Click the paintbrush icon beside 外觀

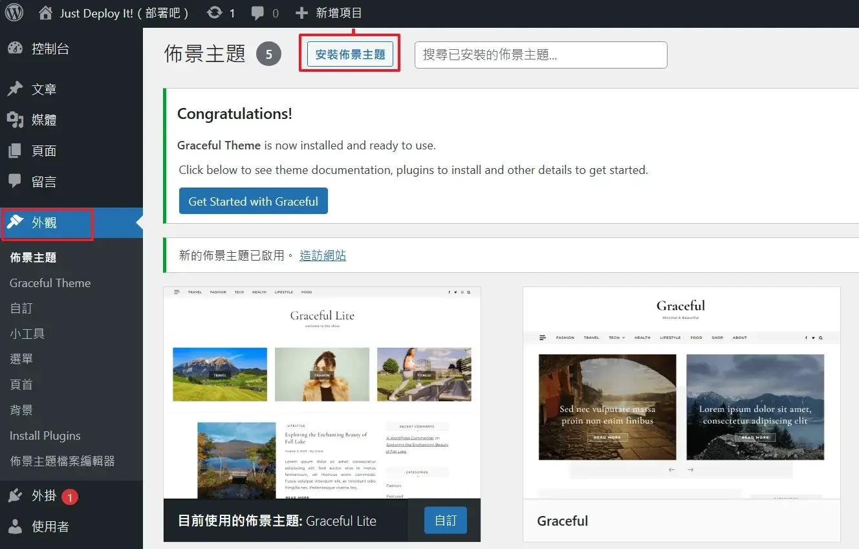click(x=15, y=222)
